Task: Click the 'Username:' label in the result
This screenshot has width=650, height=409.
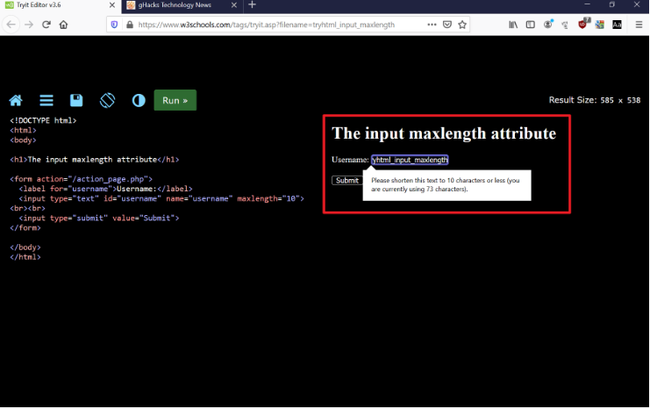Action: (350, 160)
